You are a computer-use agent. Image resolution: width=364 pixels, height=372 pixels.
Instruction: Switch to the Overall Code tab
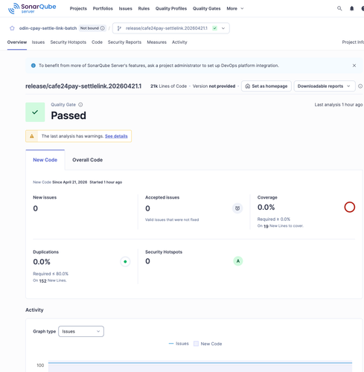point(88,160)
